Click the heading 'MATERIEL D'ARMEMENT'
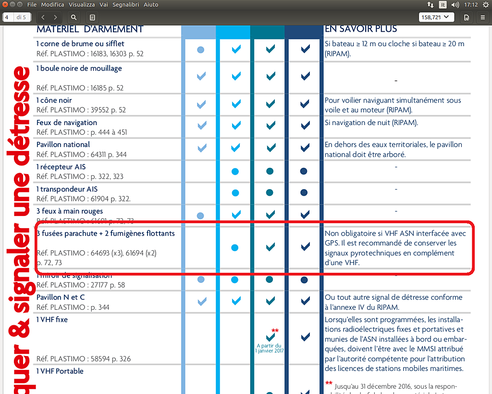 (x=90, y=29)
